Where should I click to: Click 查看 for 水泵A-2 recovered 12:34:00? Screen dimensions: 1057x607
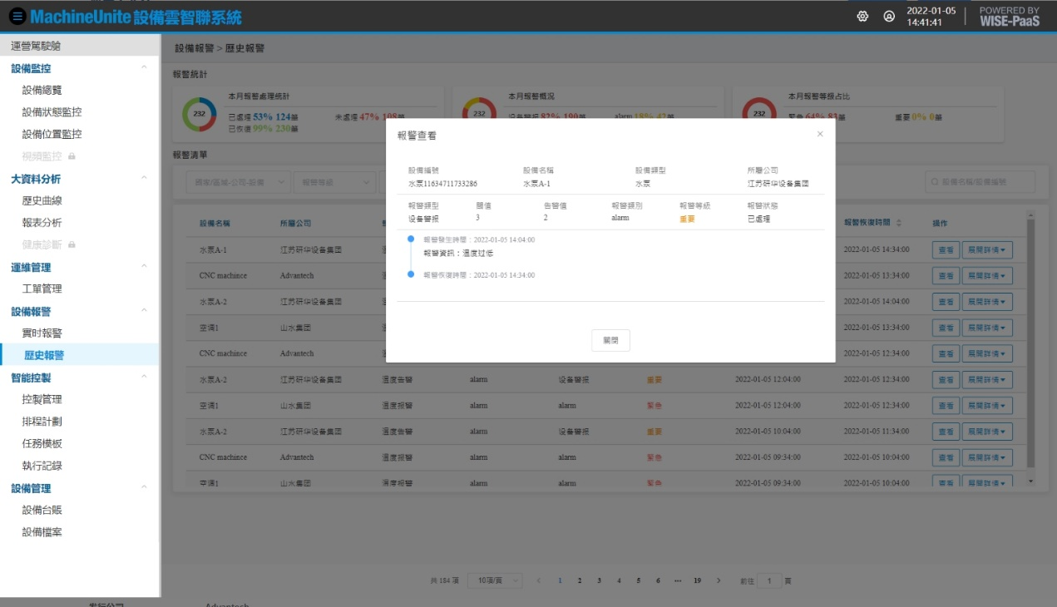[946, 380]
